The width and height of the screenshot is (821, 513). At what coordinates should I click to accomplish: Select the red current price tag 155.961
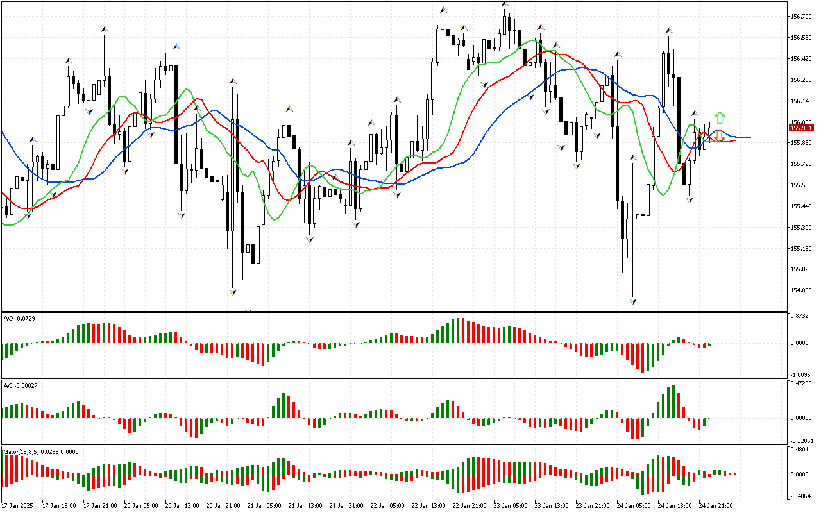click(x=802, y=128)
